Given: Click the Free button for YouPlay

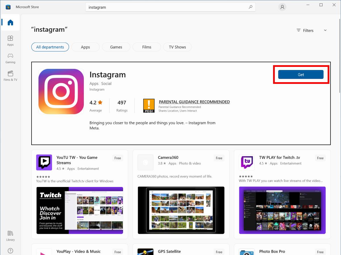Looking at the screenshot, I should point(118,252).
